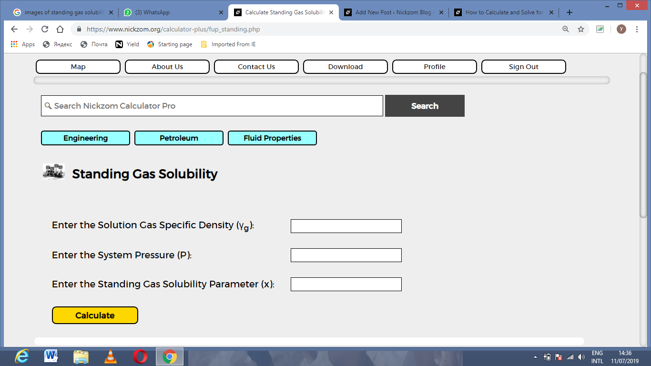Click the About Us button
The image size is (651, 366).
click(167, 67)
